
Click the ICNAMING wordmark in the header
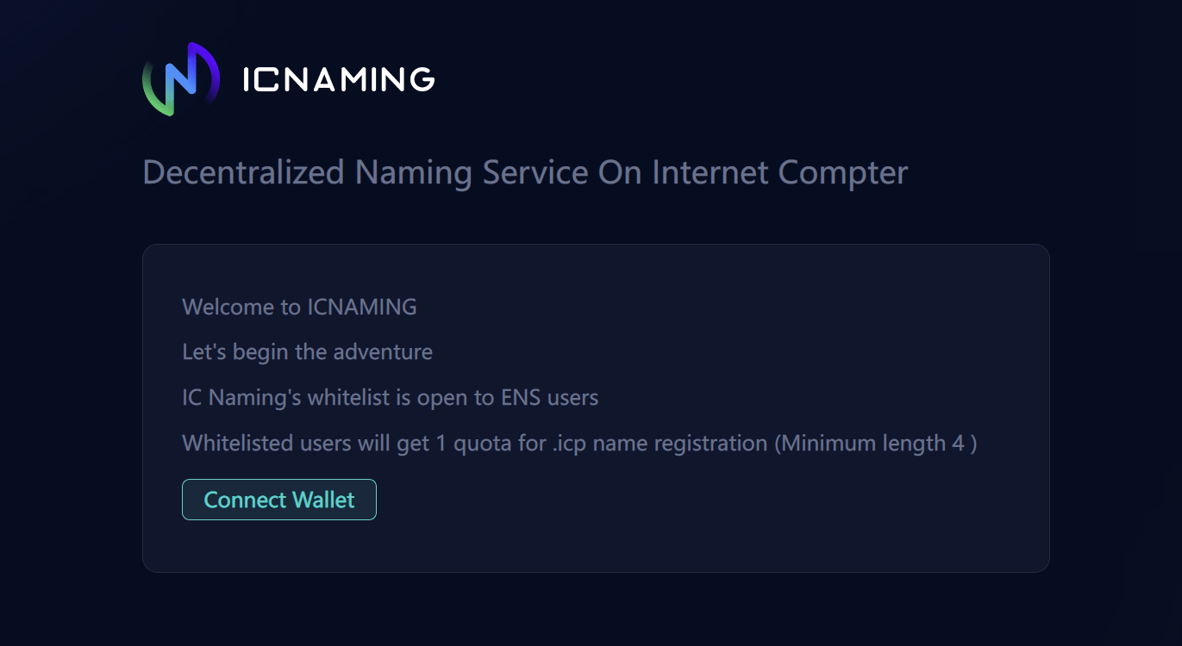pos(339,80)
